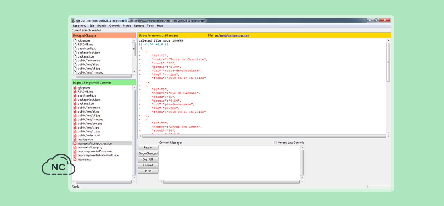Viewport: 444px width, 206px height.
Task: Click staged babel.config.js file icon
Action: pyautogui.click(x=75, y=96)
